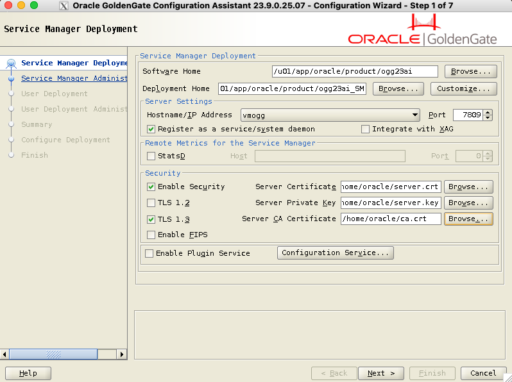Click the Oracle GoldenGate logo
The width and height of the screenshot is (512, 382).
pos(422,32)
